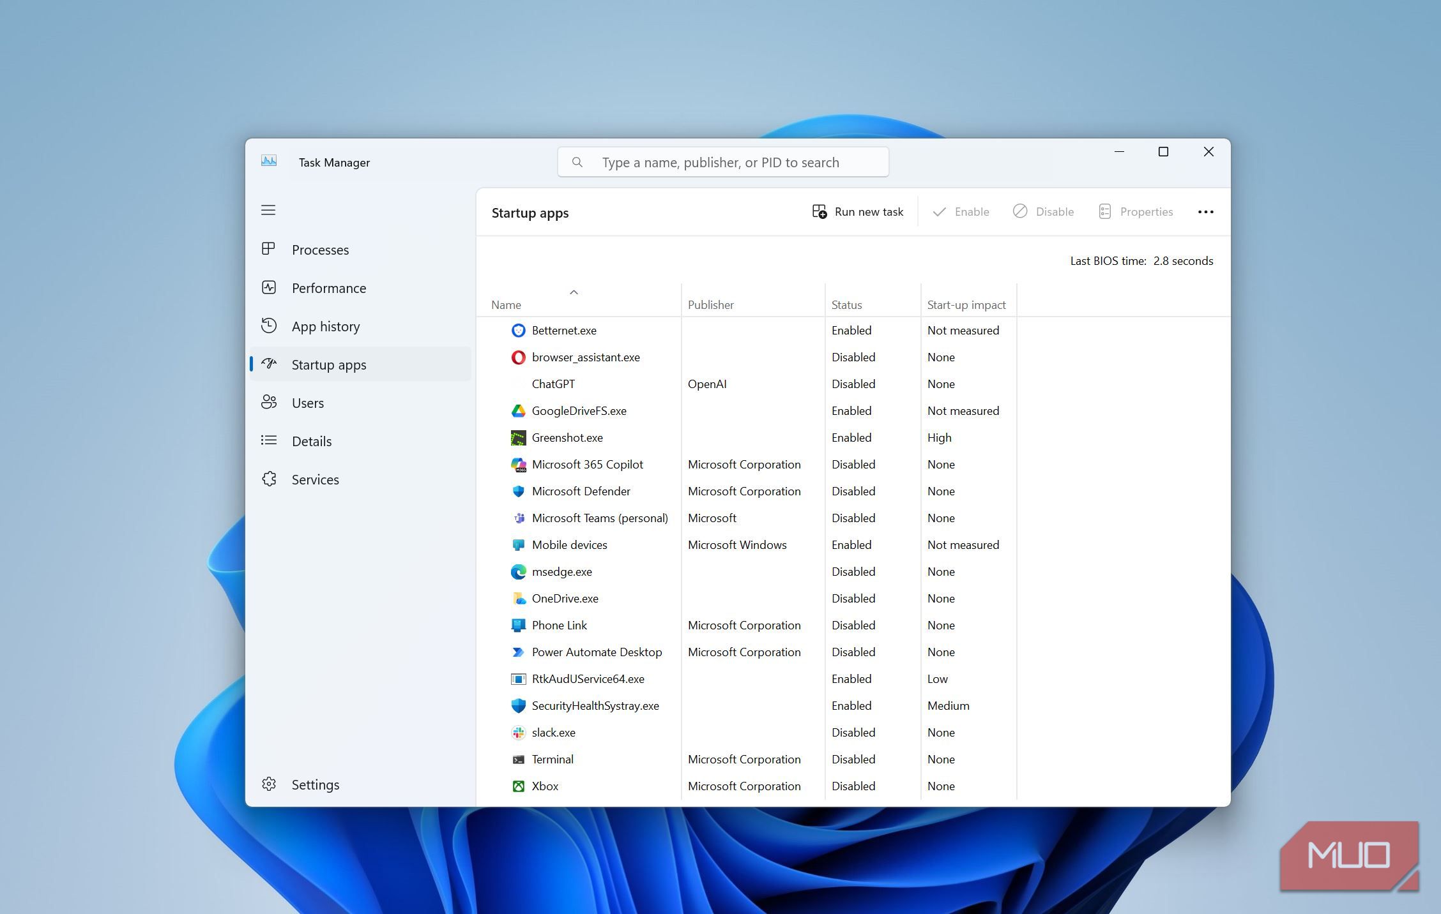This screenshot has height=914, width=1441.
Task: Click the Users people icon
Action: coord(269,402)
